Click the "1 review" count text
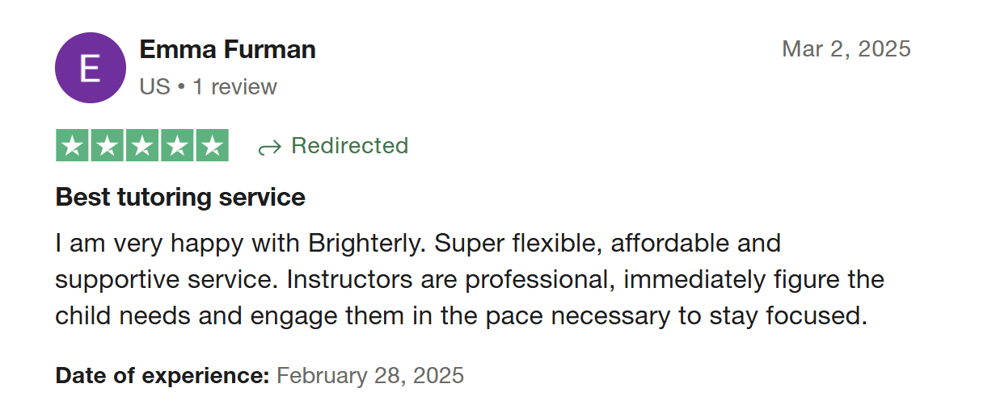Viewport: 996px width, 413px height. 234,87
